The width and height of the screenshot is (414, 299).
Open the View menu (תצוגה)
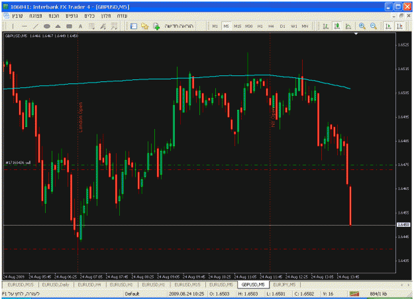[x=36, y=16]
